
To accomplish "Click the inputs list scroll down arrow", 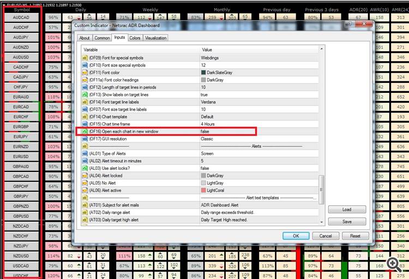I will tap(321, 222).
